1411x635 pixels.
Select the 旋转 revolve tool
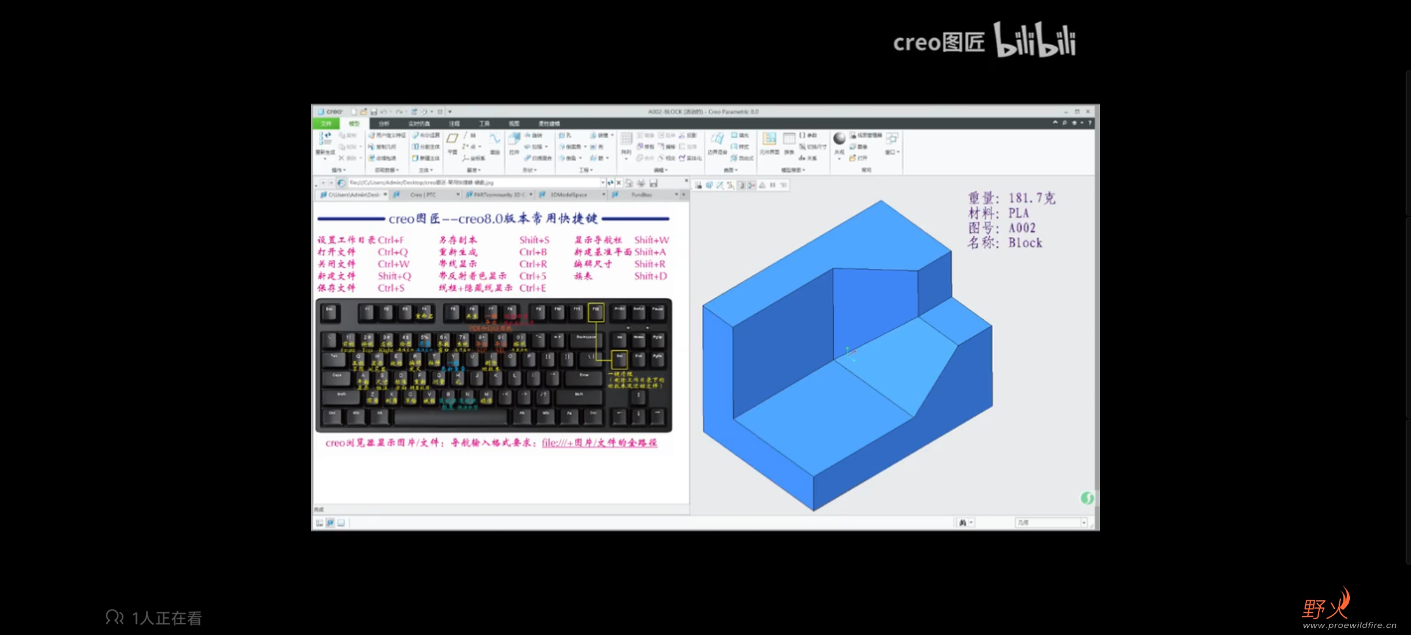point(533,135)
